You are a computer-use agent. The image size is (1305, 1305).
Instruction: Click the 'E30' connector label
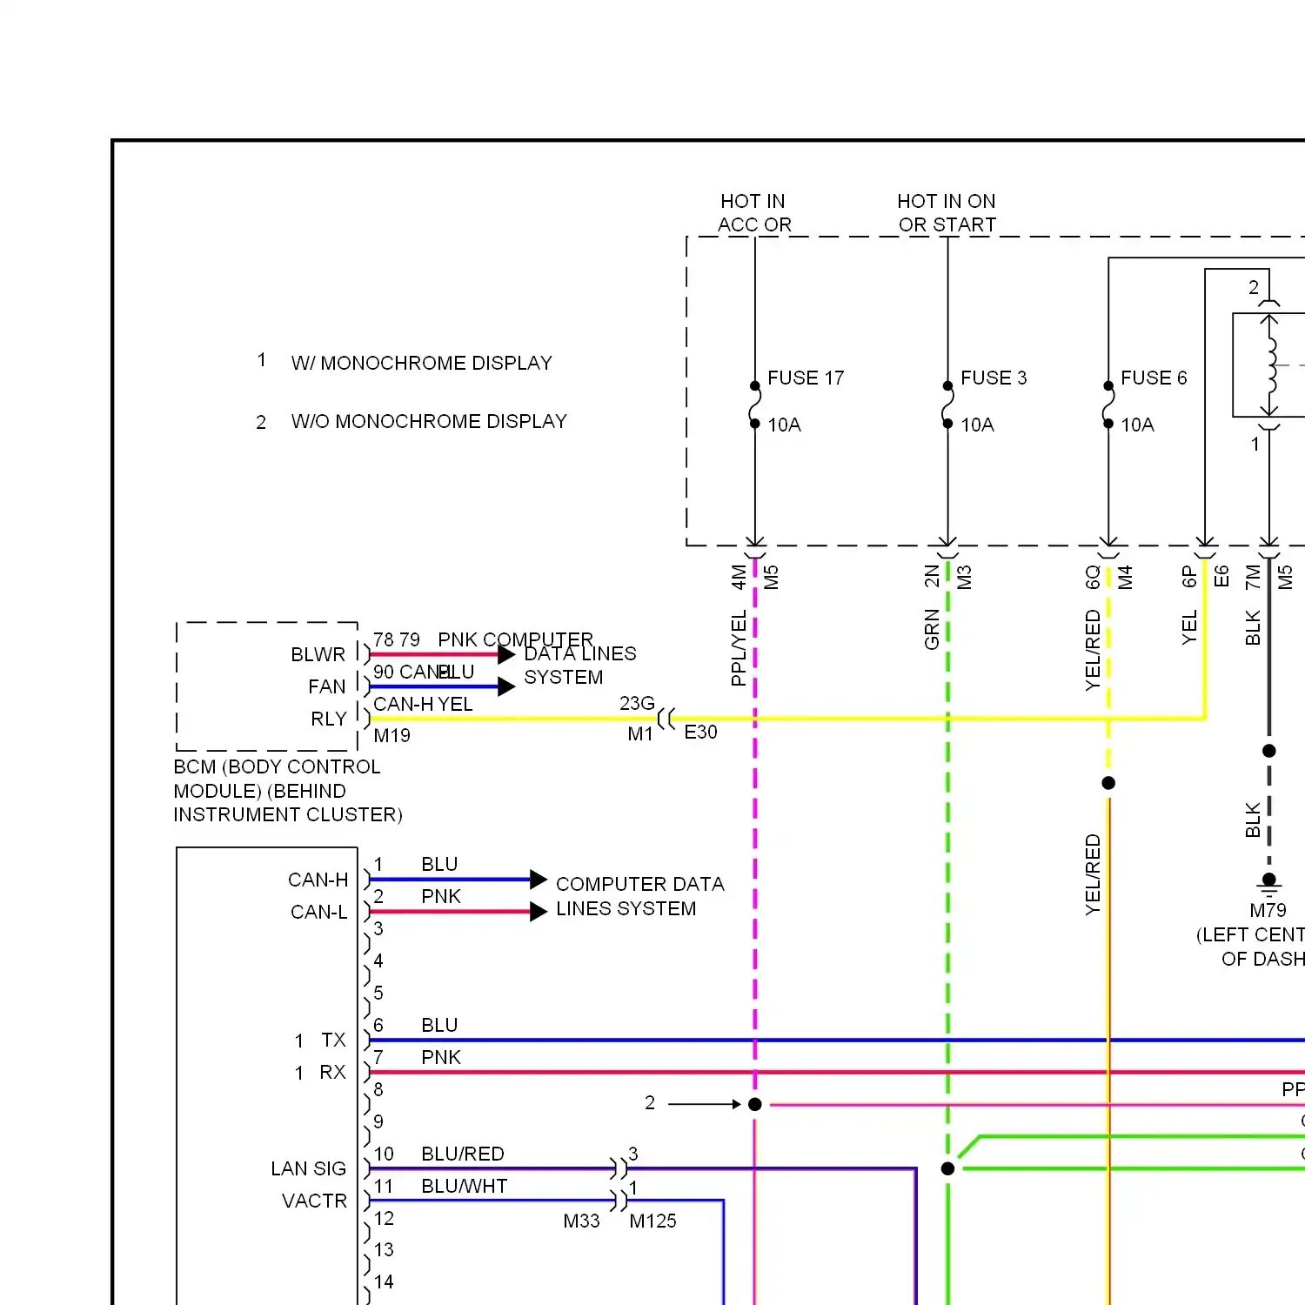click(x=700, y=733)
